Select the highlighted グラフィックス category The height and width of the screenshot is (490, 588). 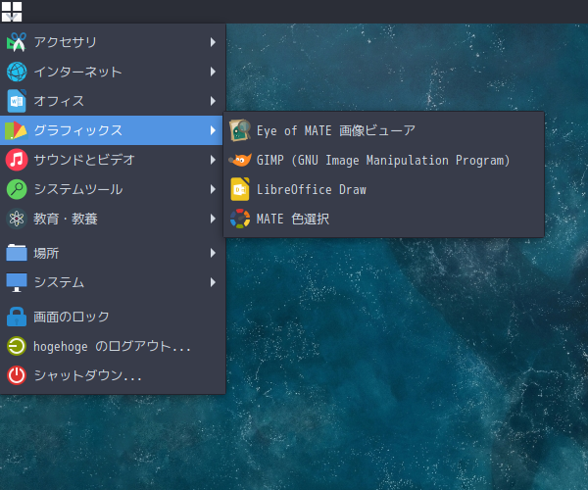pos(112,130)
